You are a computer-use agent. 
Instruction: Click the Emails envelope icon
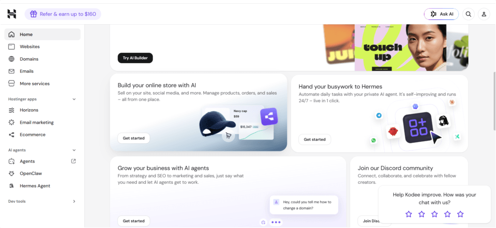tap(12, 71)
